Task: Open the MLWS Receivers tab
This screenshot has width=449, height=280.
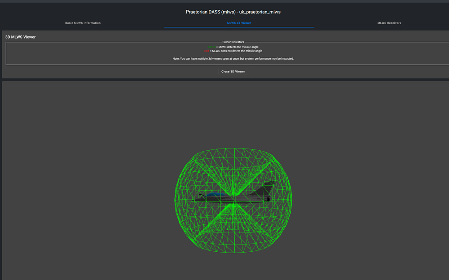Action: 389,23
